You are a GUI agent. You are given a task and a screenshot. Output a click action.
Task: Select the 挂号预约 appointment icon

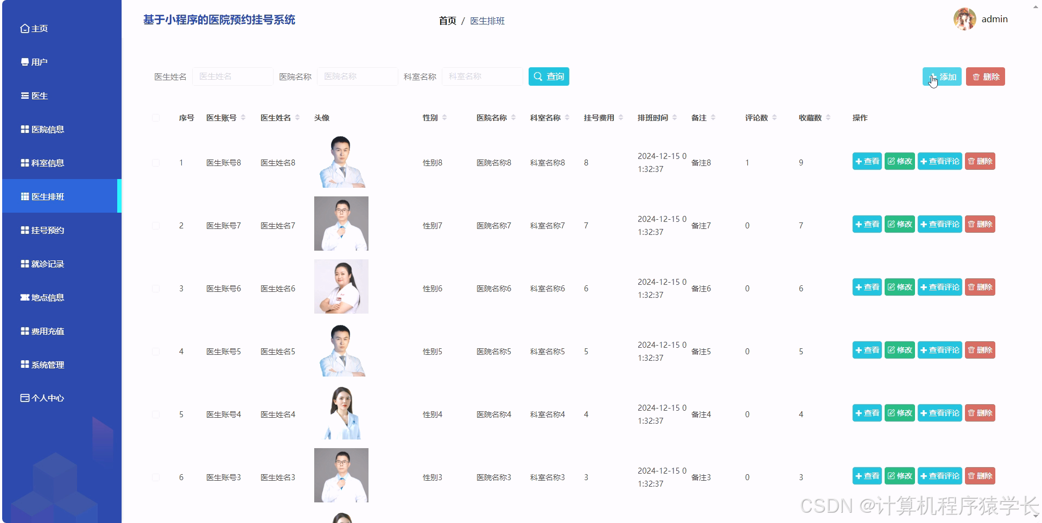click(24, 230)
